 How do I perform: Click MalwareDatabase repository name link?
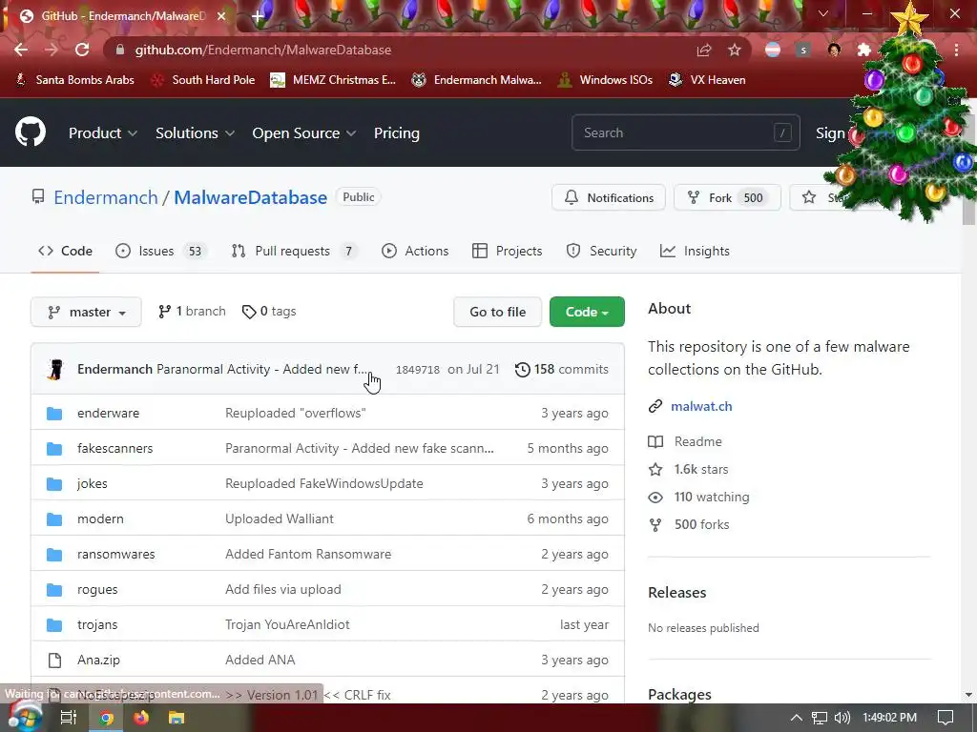pos(251,197)
